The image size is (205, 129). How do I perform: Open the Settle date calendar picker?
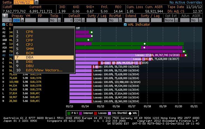(37, 2)
